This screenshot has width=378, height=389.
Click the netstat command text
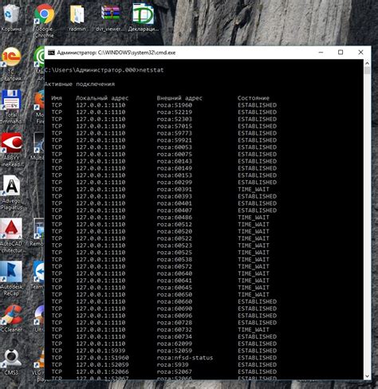click(x=152, y=70)
